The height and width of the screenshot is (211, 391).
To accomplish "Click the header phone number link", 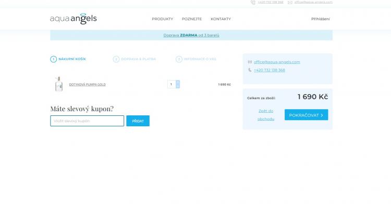I will tap(271, 2).
